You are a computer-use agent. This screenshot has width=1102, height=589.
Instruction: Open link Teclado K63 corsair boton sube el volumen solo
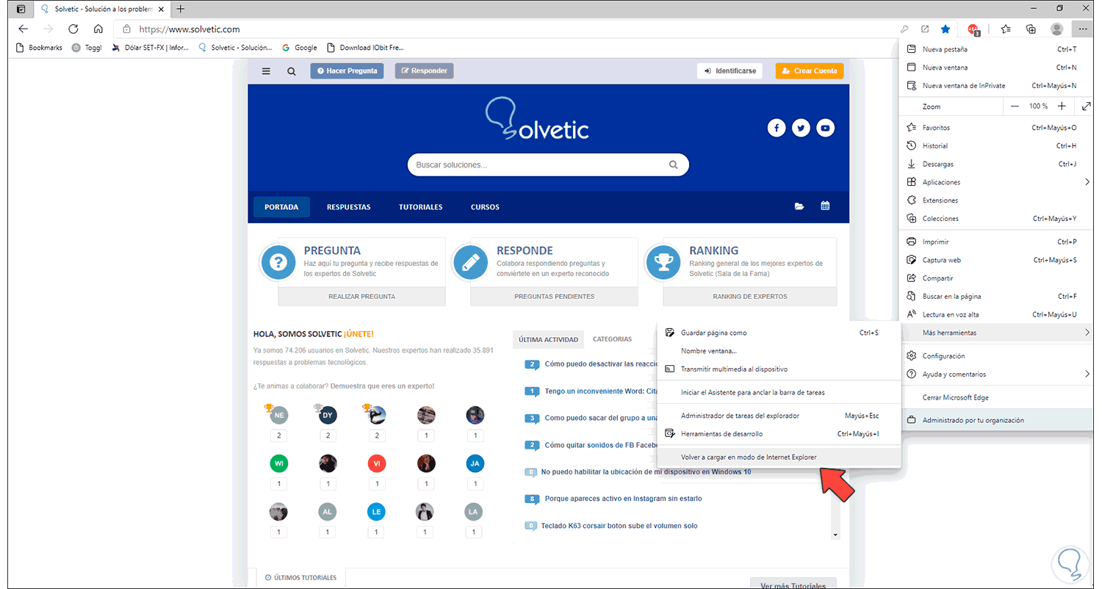(x=619, y=526)
